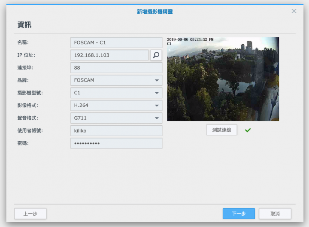Click the 影像格式: label
309x227 pixels.
[27, 106]
